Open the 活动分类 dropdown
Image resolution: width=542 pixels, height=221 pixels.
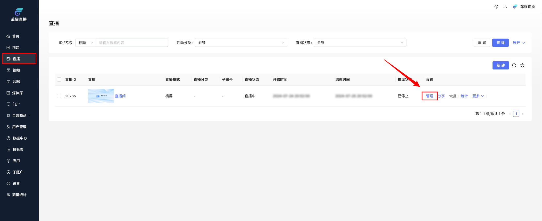[241, 43]
